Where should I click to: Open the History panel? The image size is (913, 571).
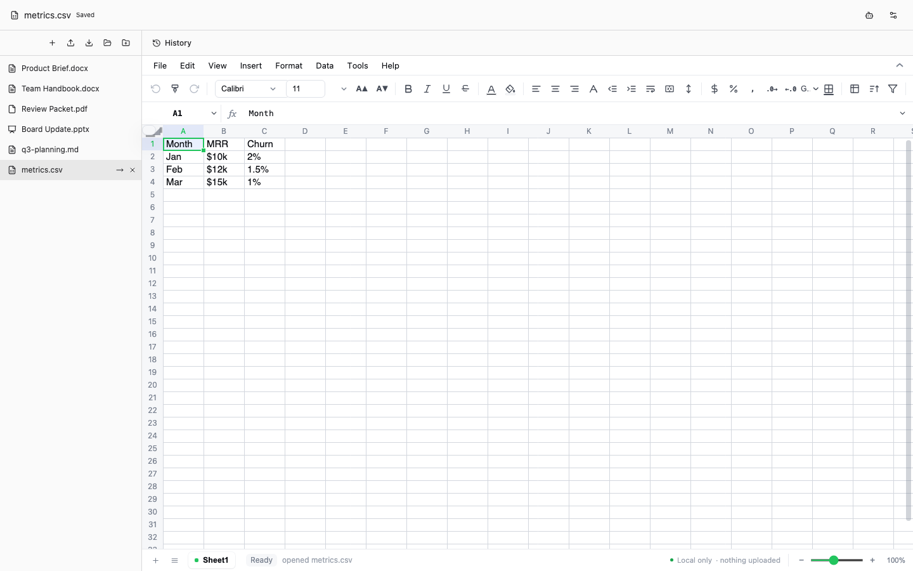coord(172,43)
